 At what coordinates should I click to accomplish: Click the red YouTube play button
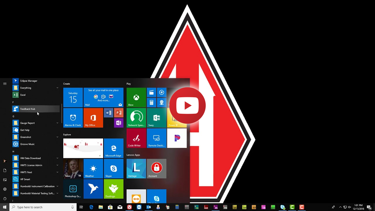click(187, 105)
